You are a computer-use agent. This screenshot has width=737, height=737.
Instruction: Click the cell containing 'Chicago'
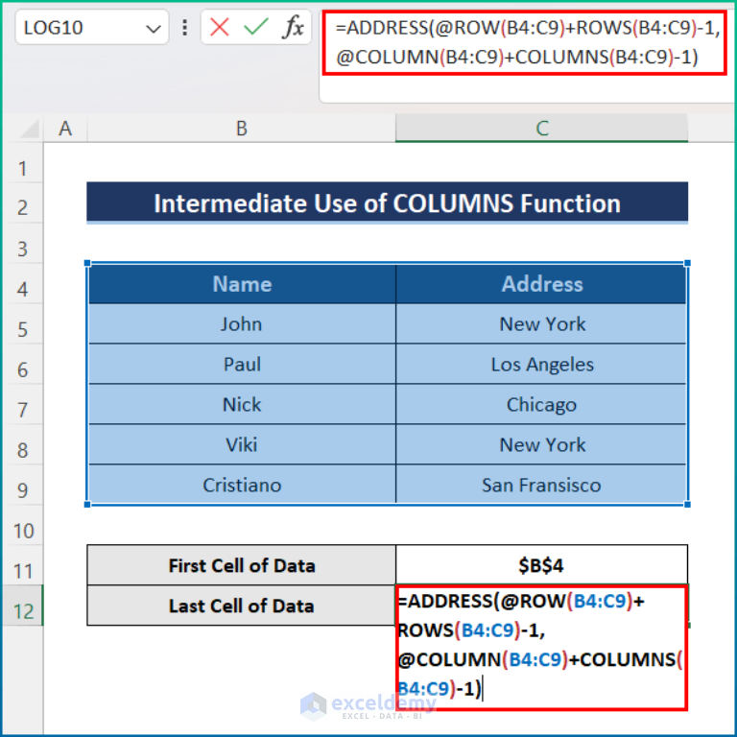[541, 404]
